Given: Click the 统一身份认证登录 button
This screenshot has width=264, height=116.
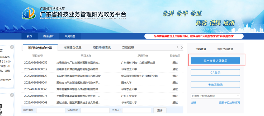Looking at the screenshot, I should [215, 61].
